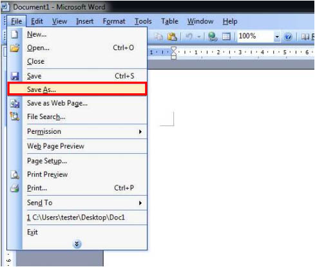Image resolution: width=315 pixels, height=267 pixels.
Task: Open the Edit menu
Action: pos(37,21)
